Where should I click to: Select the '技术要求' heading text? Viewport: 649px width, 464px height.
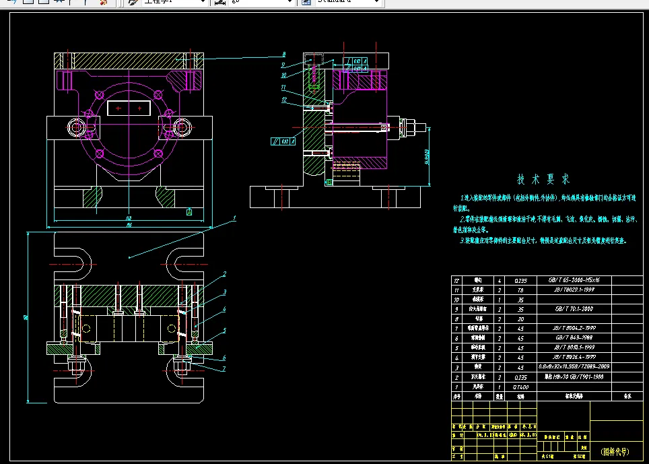pyautogui.click(x=543, y=179)
